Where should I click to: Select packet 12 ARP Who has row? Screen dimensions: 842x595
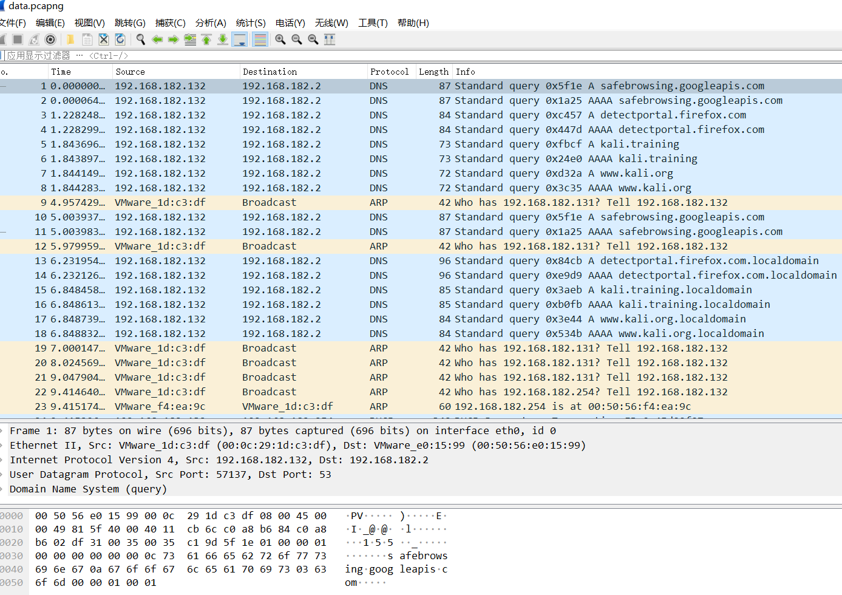(421, 246)
